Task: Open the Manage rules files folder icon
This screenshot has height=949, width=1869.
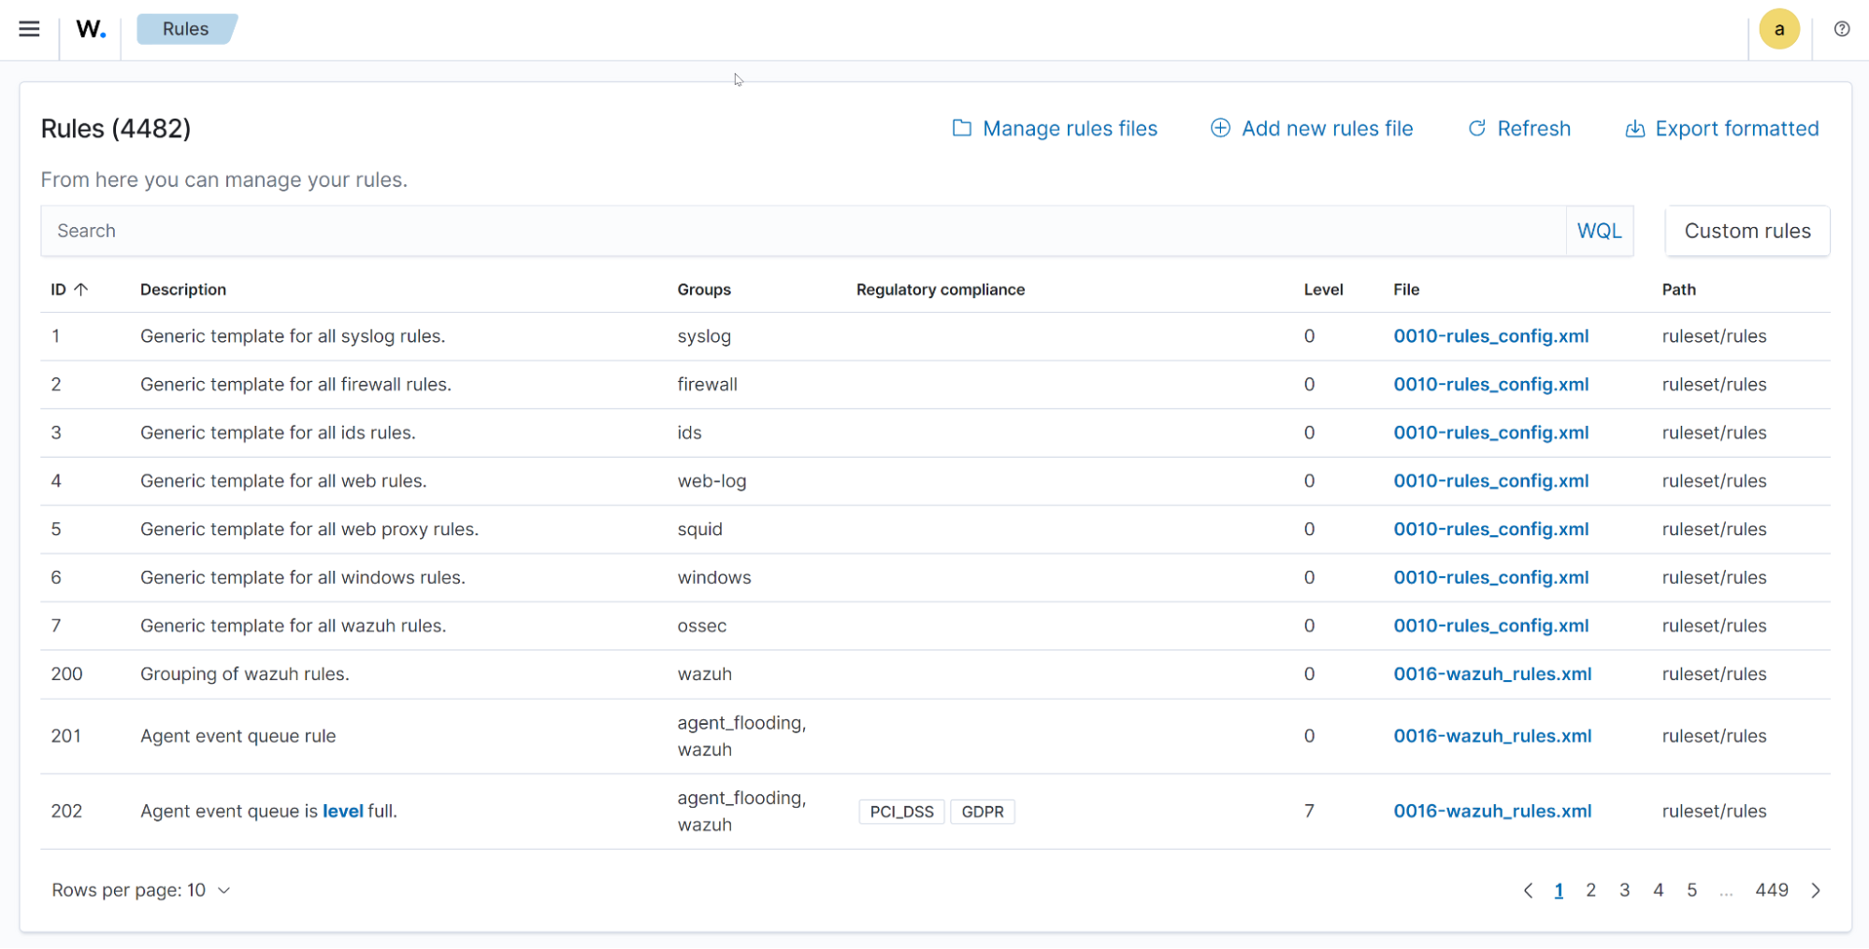Action: pos(962,128)
